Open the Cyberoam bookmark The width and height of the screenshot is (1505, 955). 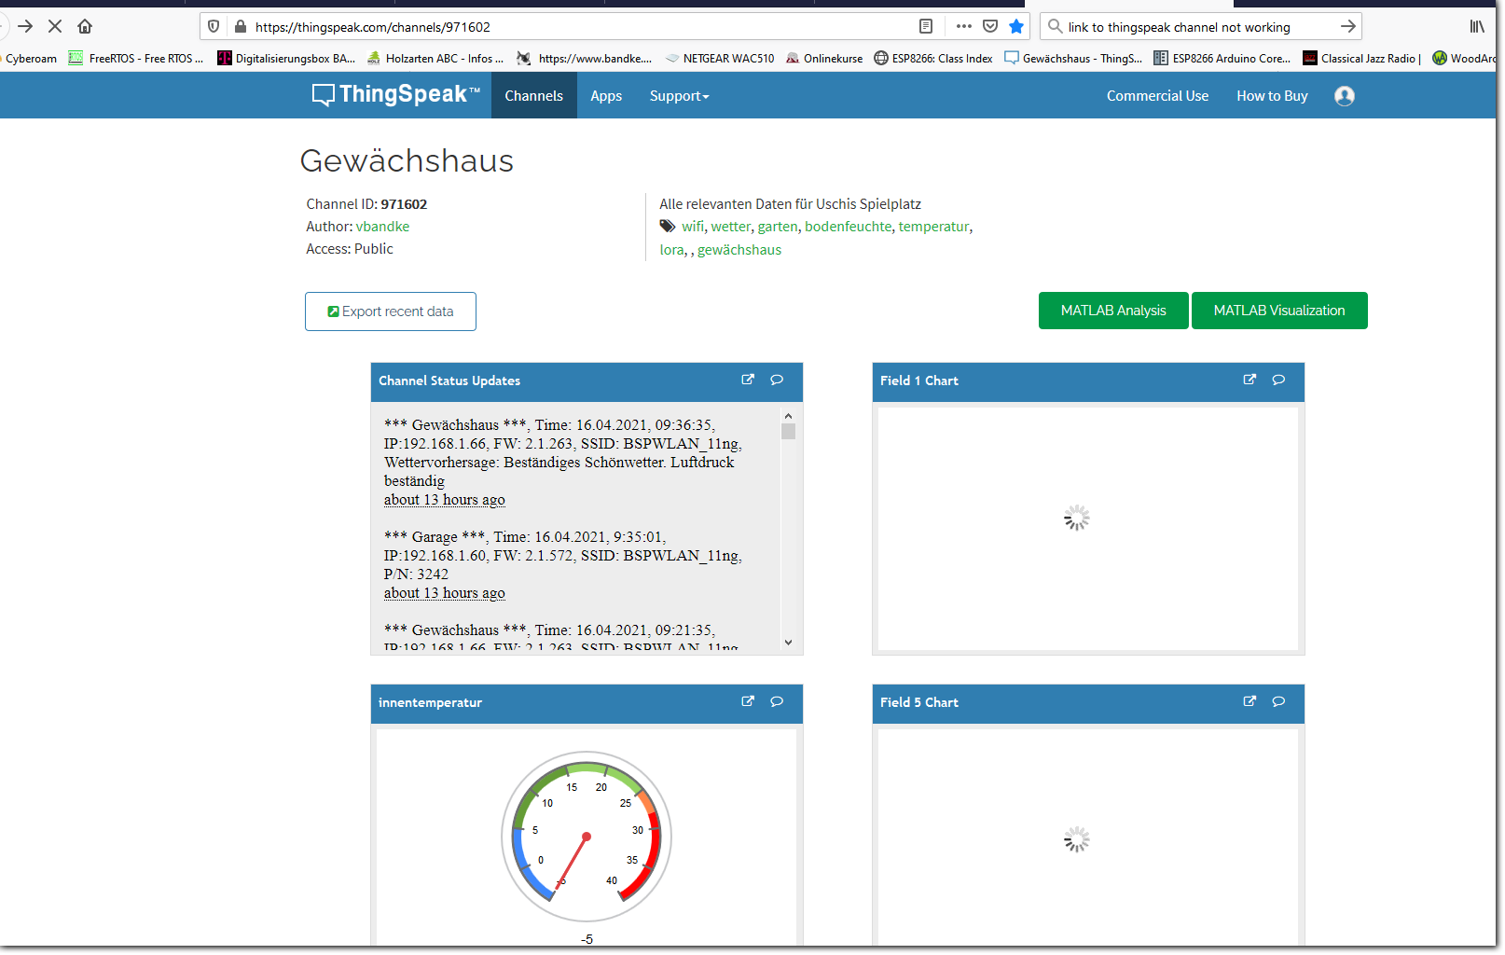click(x=29, y=58)
